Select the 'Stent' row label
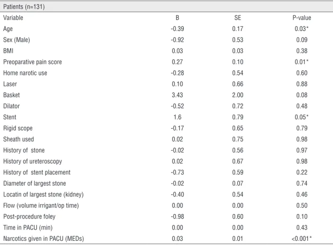333x245 pixels. pyautogui.click(x=10, y=117)
